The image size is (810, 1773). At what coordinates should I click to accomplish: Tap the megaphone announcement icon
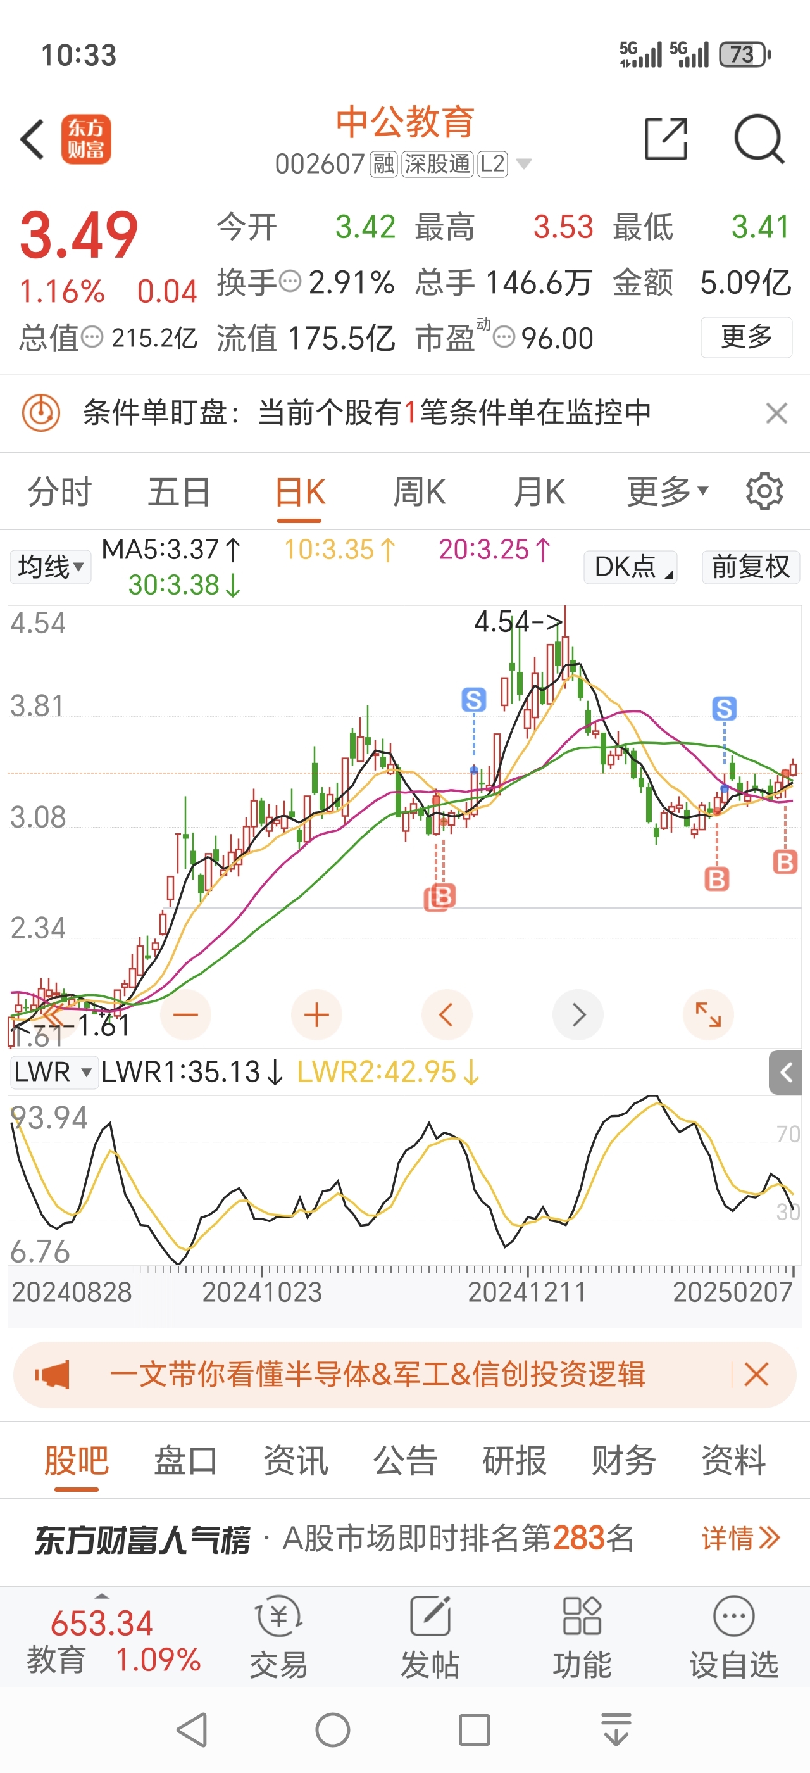tap(53, 1375)
